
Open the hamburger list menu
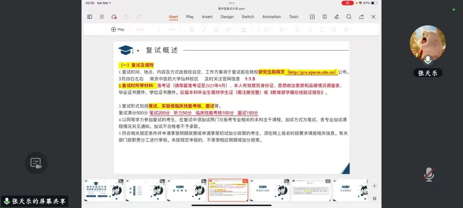[x=102, y=17]
